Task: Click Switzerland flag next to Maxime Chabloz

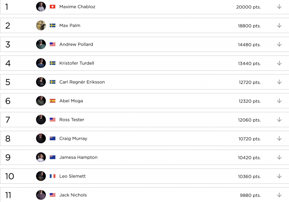Action: [52, 6]
